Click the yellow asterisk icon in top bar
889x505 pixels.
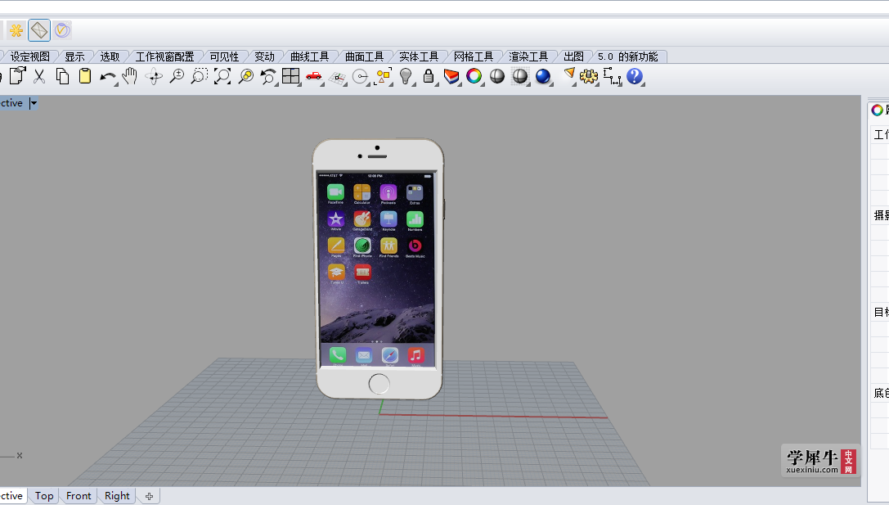pyautogui.click(x=16, y=30)
